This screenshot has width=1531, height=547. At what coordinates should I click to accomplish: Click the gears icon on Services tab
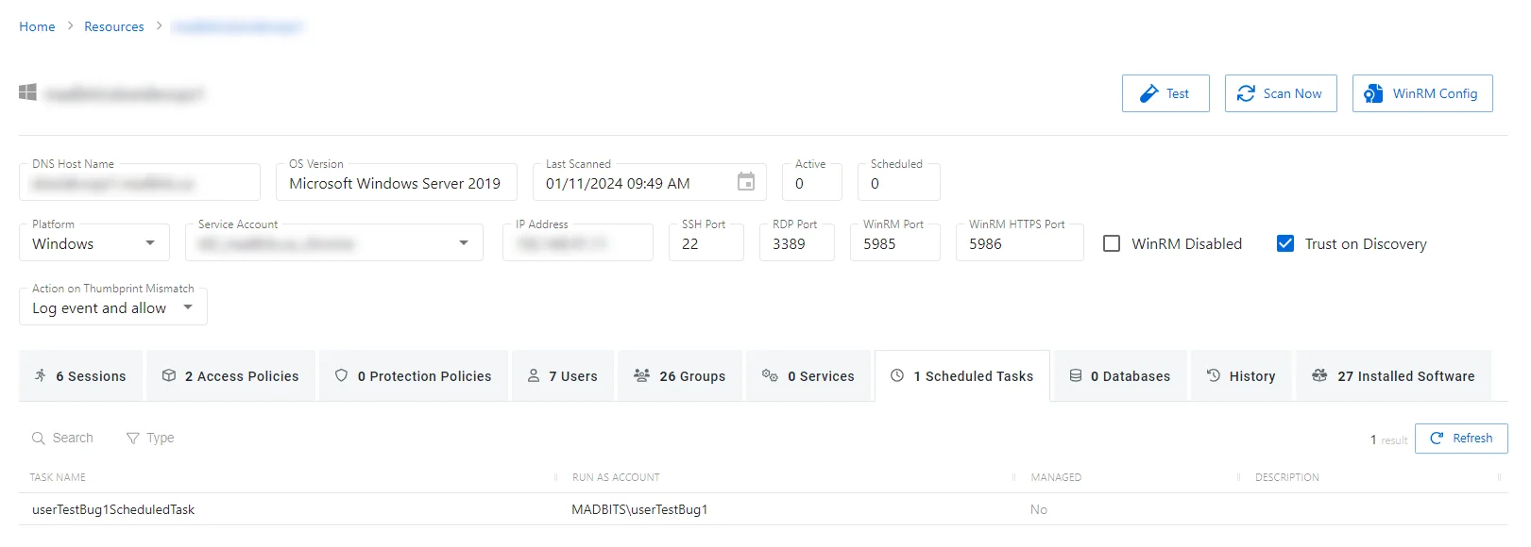click(770, 375)
